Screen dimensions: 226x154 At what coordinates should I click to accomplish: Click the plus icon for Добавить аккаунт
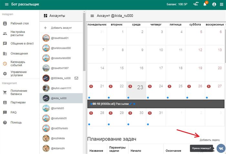(45, 28)
